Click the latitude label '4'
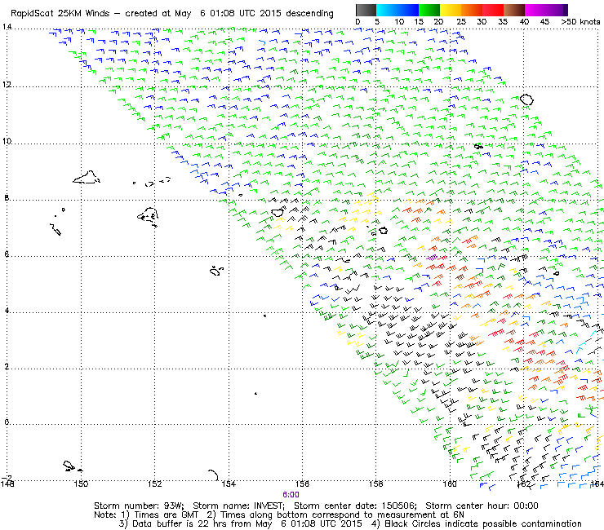 7,310
